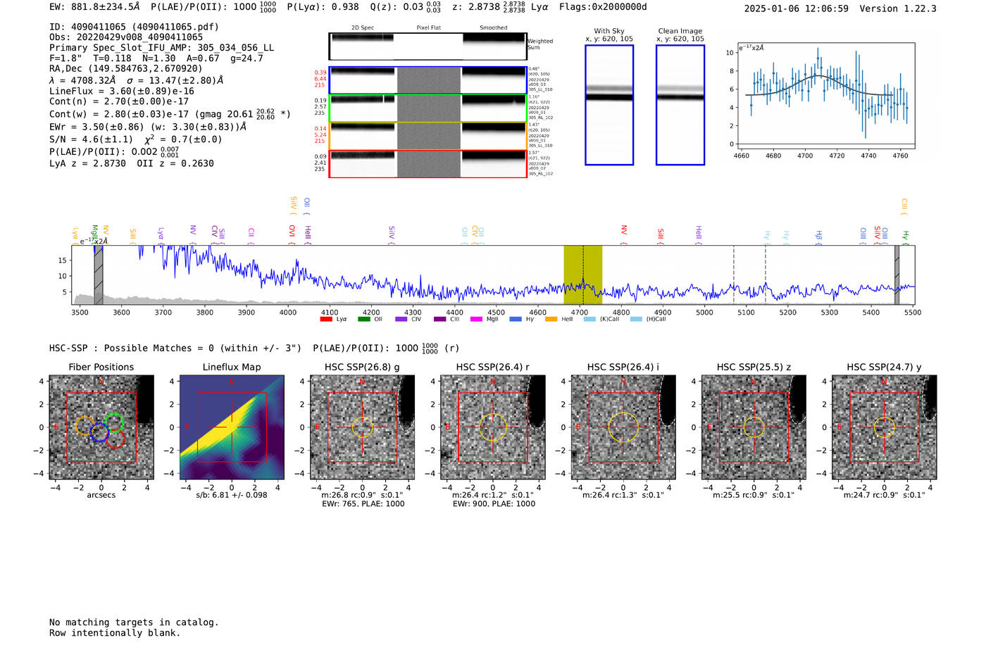
Task: Click the EWr = 3.50(±0.86) line
Action: pos(148,127)
